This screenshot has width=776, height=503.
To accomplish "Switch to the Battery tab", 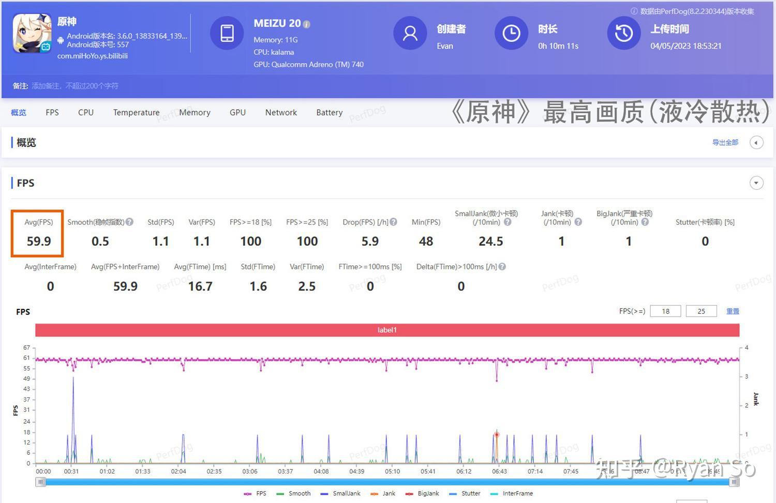I will (x=330, y=112).
